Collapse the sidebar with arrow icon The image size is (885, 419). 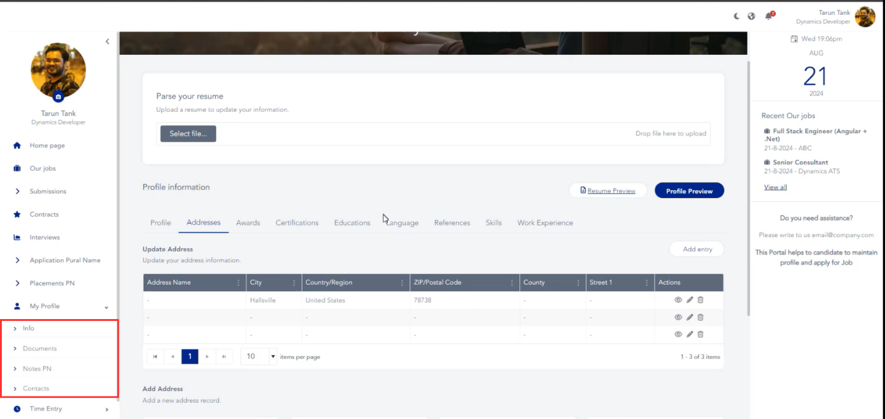coord(107,41)
